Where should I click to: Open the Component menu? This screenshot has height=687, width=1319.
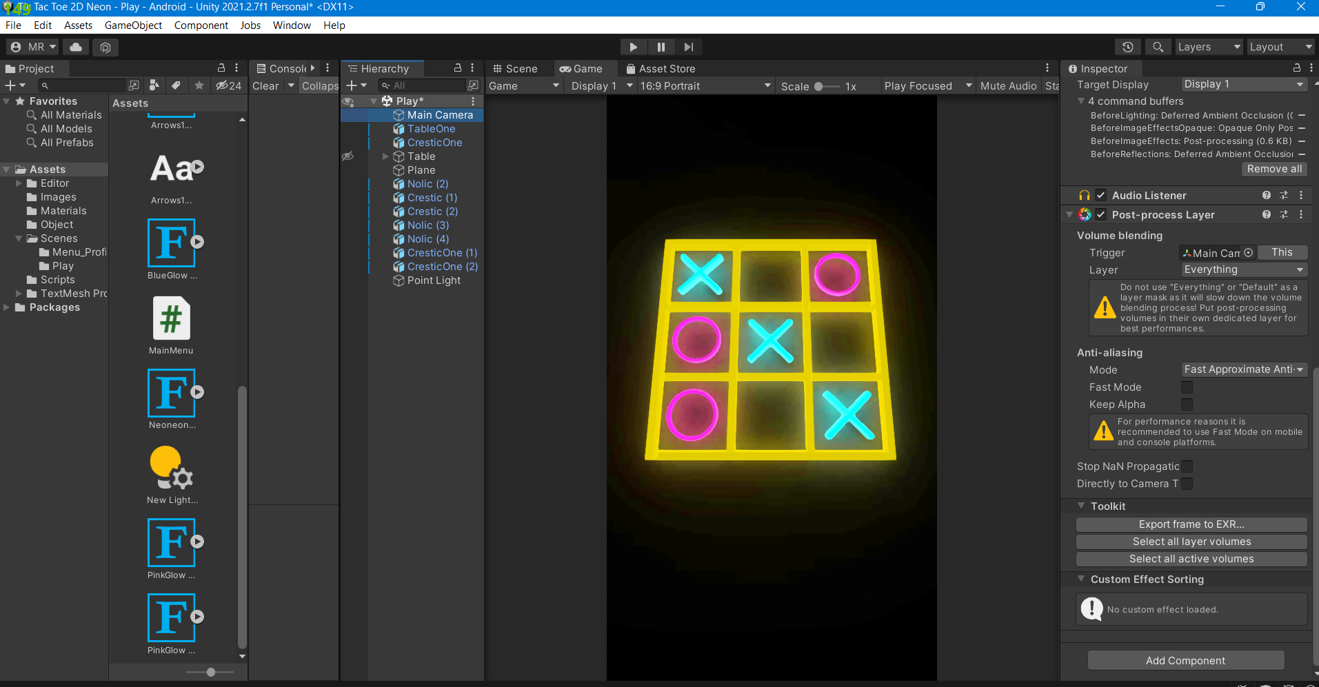click(201, 25)
